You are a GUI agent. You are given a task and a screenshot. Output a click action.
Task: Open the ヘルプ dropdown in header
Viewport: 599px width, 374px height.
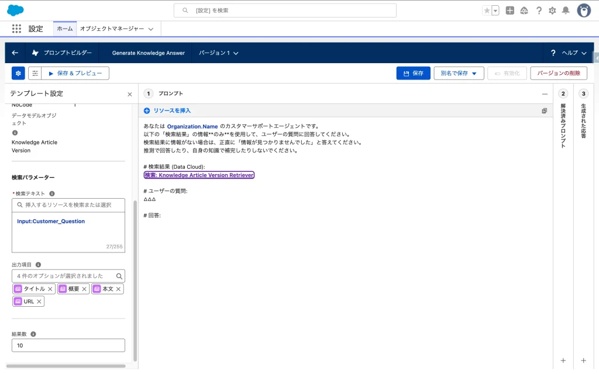[569, 53]
